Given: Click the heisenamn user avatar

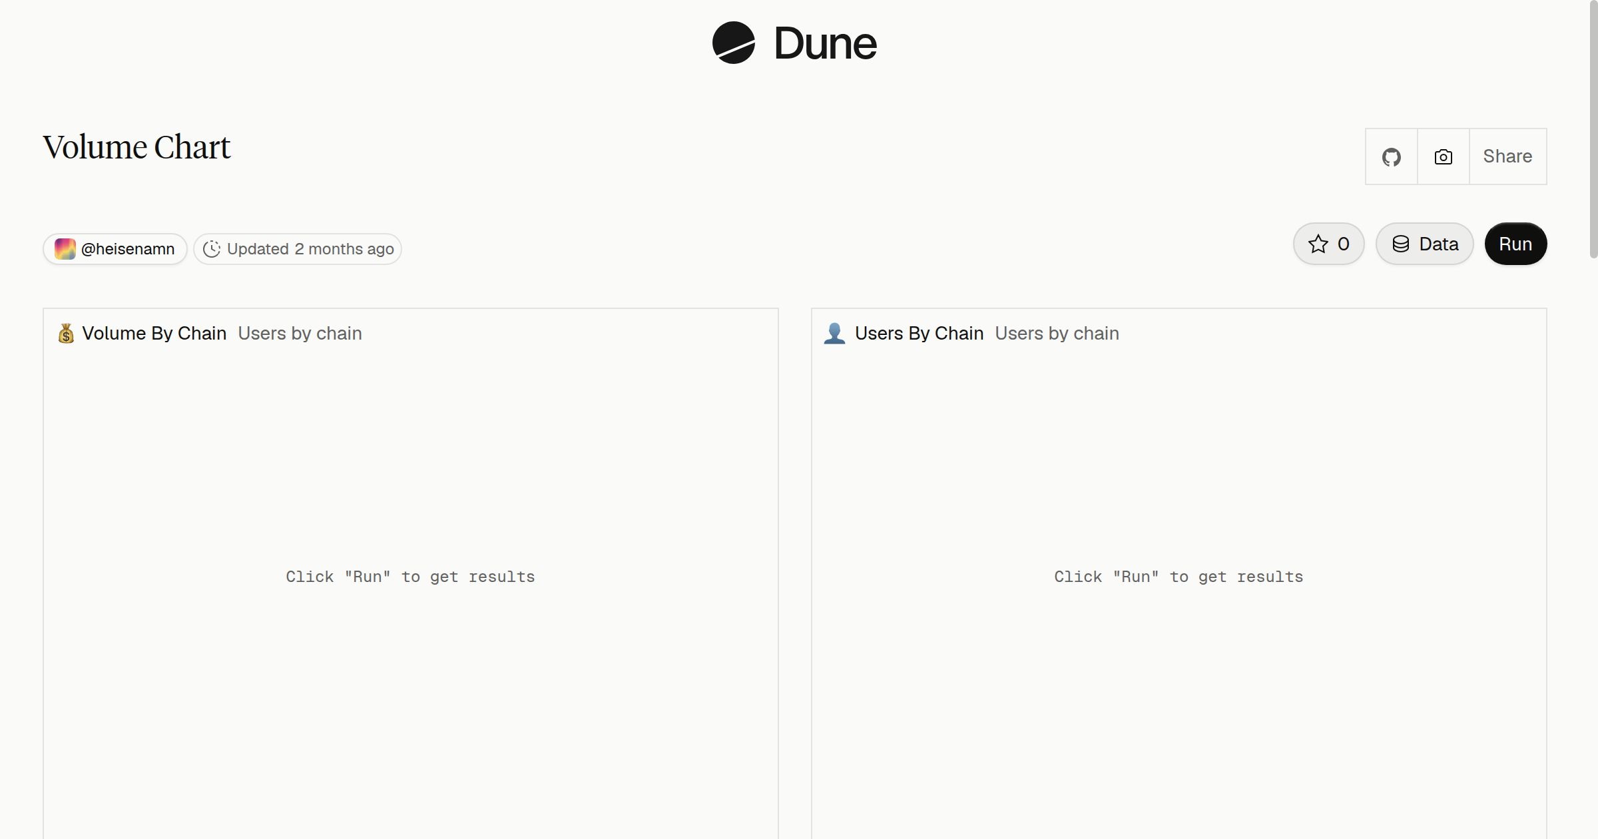Looking at the screenshot, I should (65, 249).
